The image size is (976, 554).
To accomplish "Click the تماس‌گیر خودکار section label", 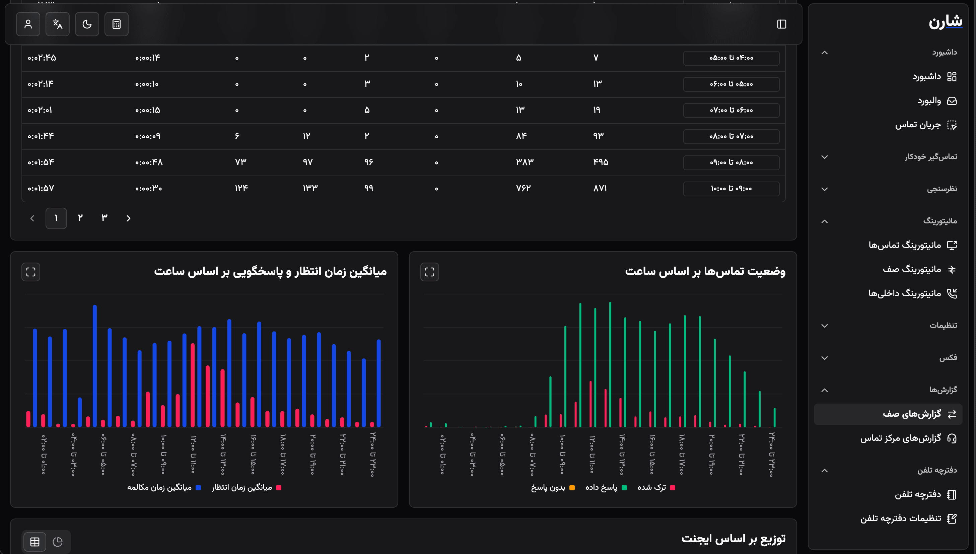I will (x=931, y=157).
